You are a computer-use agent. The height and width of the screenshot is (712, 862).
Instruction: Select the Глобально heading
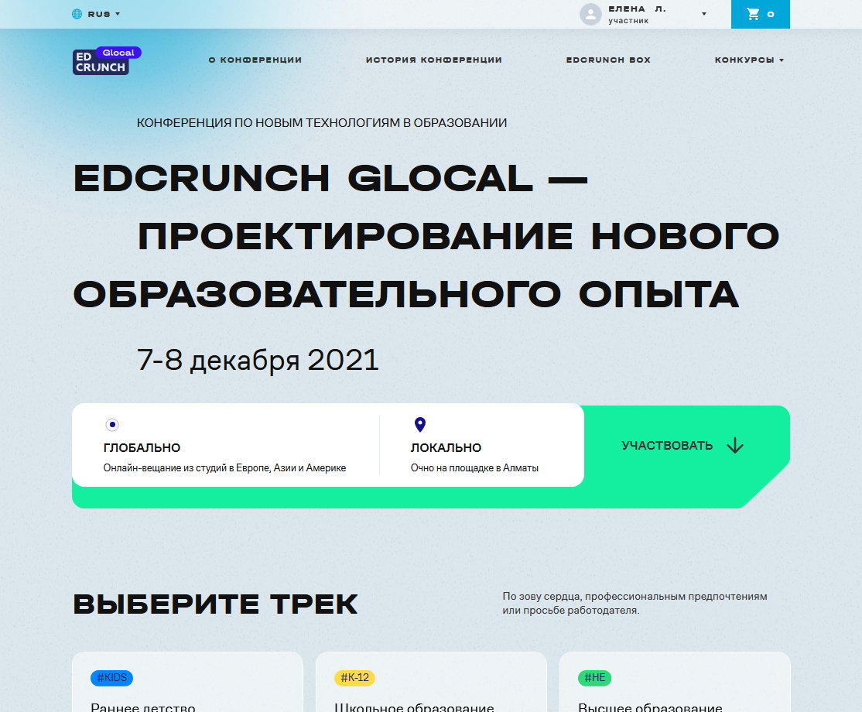[142, 448]
